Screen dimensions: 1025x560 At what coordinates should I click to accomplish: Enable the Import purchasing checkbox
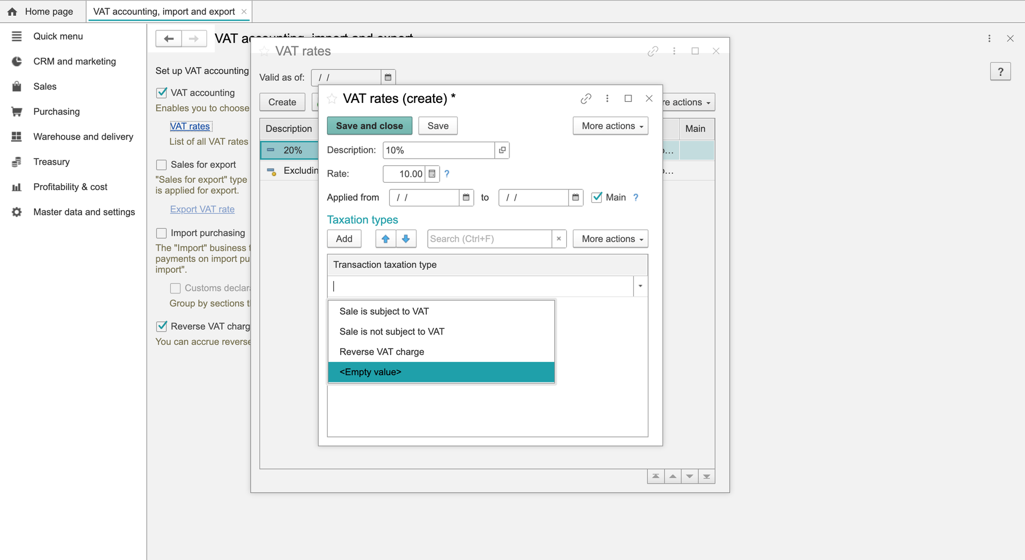click(x=162, y=233)
